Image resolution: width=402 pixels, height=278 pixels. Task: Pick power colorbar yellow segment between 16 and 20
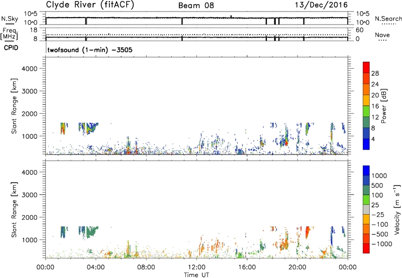366,100
